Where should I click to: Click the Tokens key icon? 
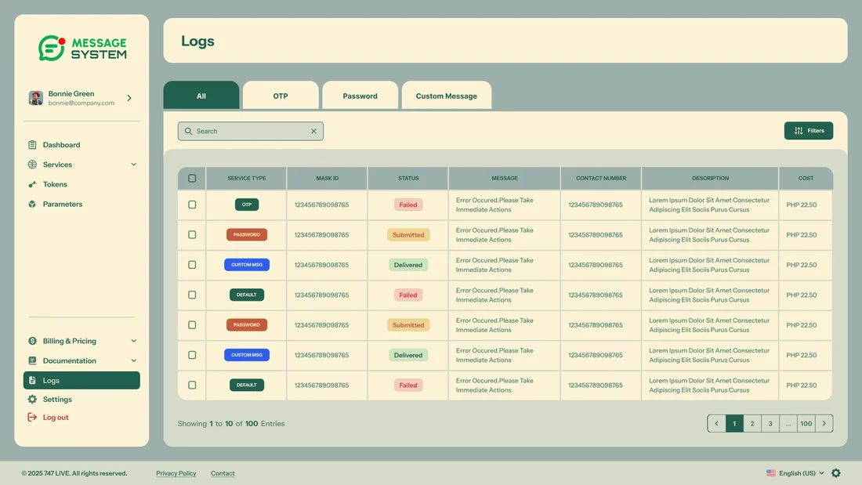point(32,184)
